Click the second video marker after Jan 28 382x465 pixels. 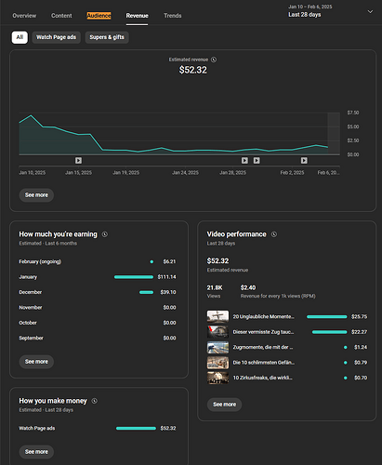coord(257,160)
